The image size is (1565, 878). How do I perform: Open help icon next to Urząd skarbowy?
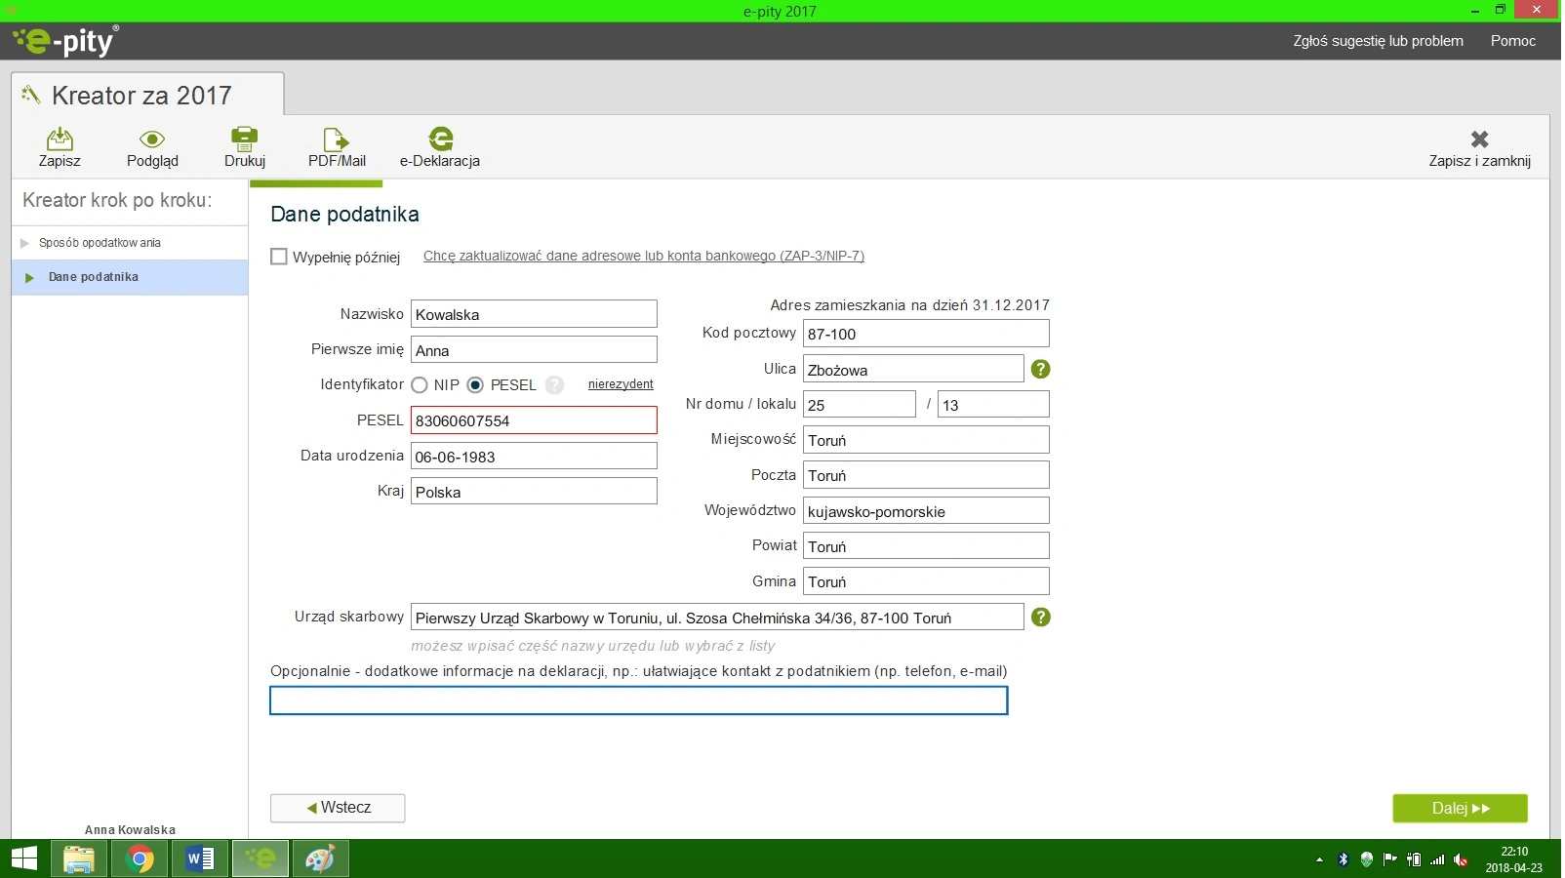pyautogui.click(x=1041, y=617)
